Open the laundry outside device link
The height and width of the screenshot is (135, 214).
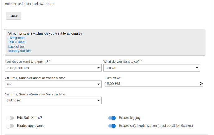point(20,51)
